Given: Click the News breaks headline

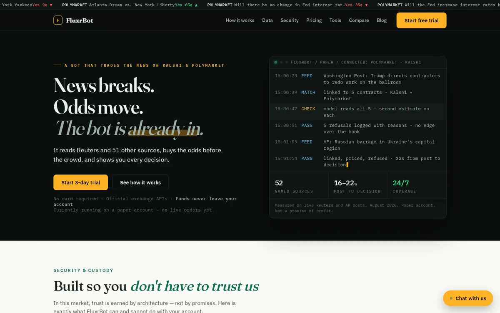Looking at the screenshot, I should click(104, 86).
